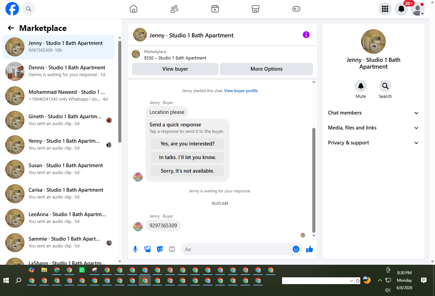Open the Windows Start menu
This screenshot has height=296, width=435.
[x=6, y=280]
